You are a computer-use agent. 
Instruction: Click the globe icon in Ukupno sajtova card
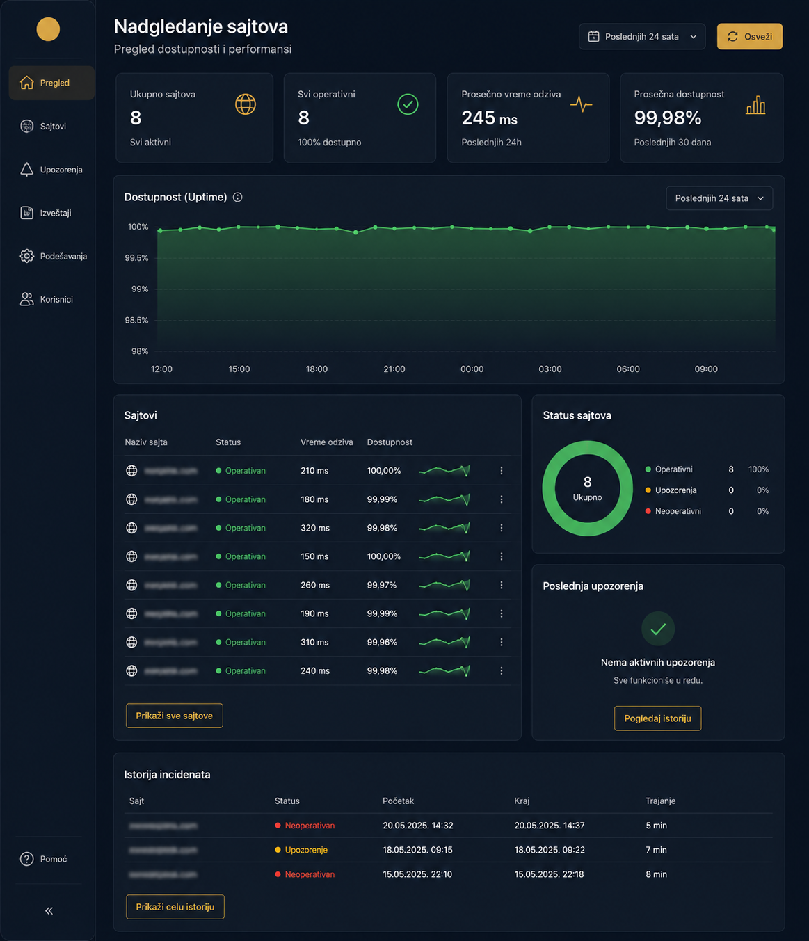tap(246, 104)
